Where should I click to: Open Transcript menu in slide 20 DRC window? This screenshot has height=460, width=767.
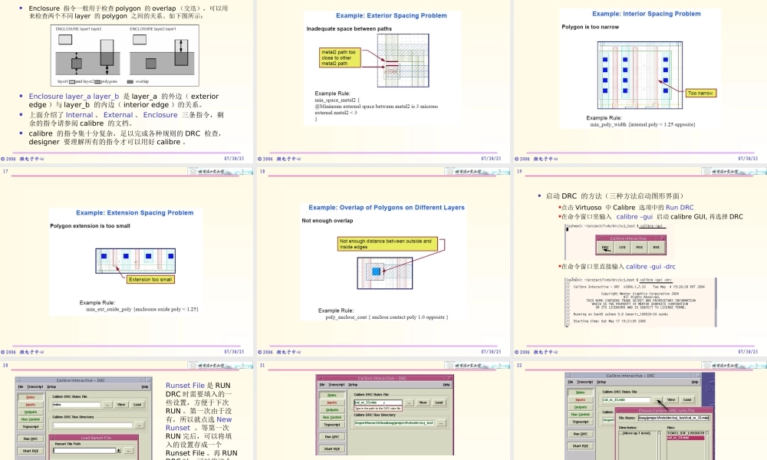[35, 386]
